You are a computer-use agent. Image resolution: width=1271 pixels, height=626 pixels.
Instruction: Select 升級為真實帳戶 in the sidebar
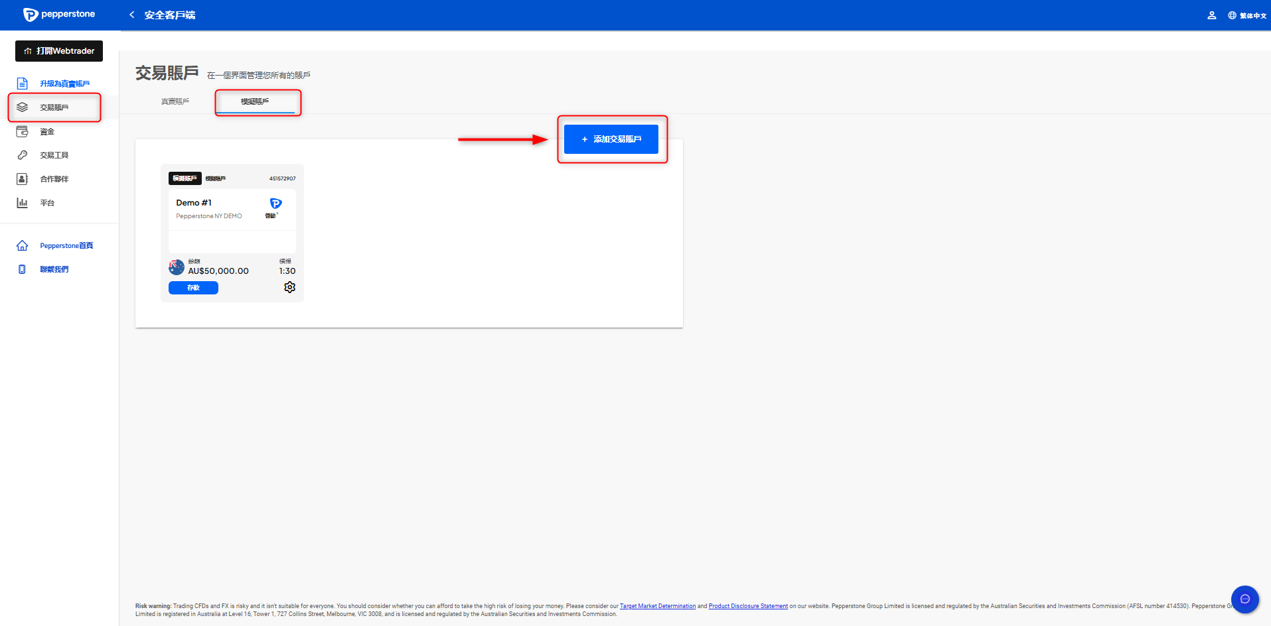pyautogui.click(x=64, y=84)
